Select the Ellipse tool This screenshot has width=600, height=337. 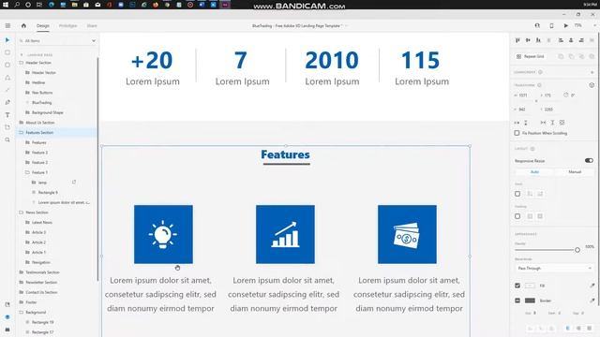[x=7, y=65]
